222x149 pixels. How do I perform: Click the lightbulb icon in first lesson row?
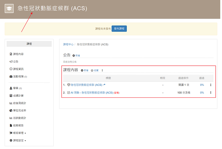(69, 85)
